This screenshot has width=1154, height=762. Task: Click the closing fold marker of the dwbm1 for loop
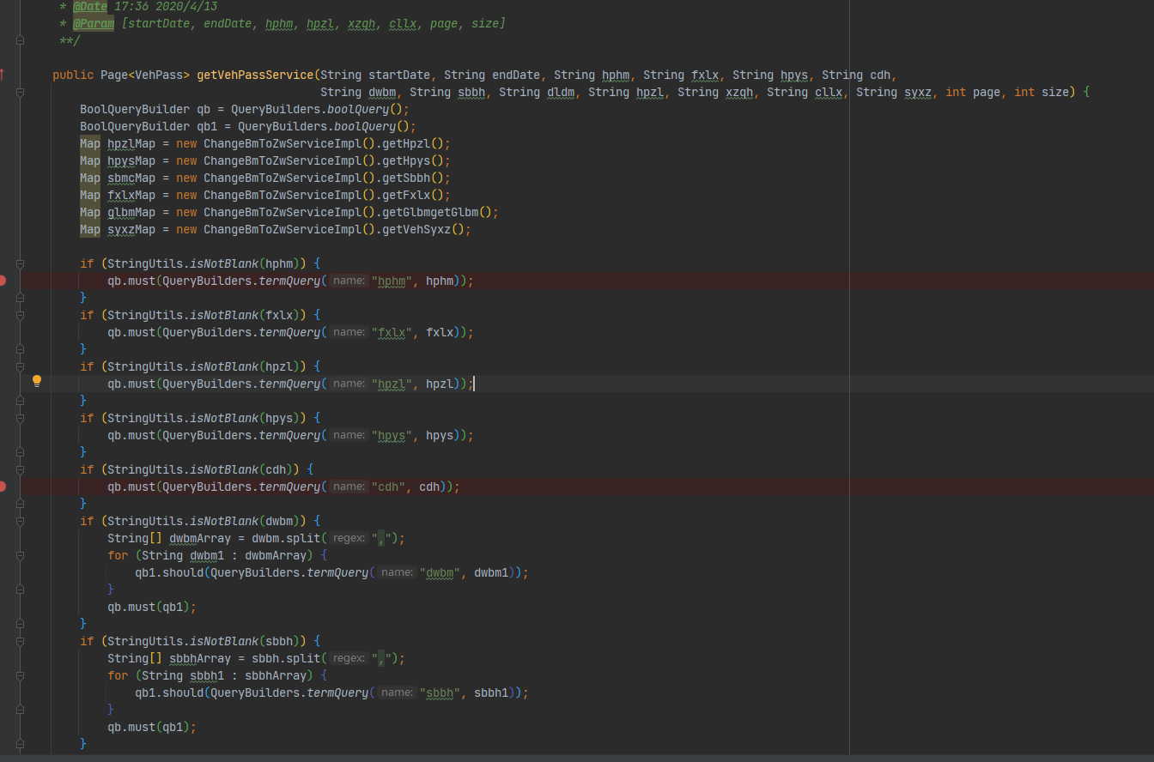[x=20, y=590]
